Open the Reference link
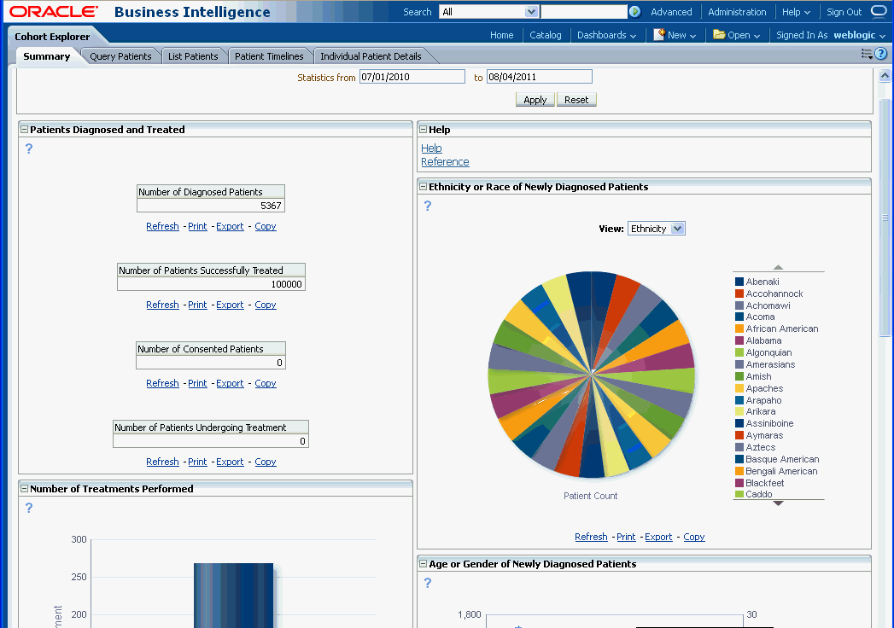 point(445,162)
